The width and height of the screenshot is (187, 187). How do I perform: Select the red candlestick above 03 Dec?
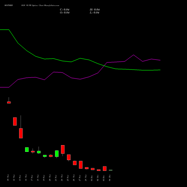(105, 169)
